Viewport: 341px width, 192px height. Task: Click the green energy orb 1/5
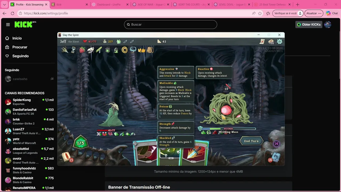tap(80, 143)
